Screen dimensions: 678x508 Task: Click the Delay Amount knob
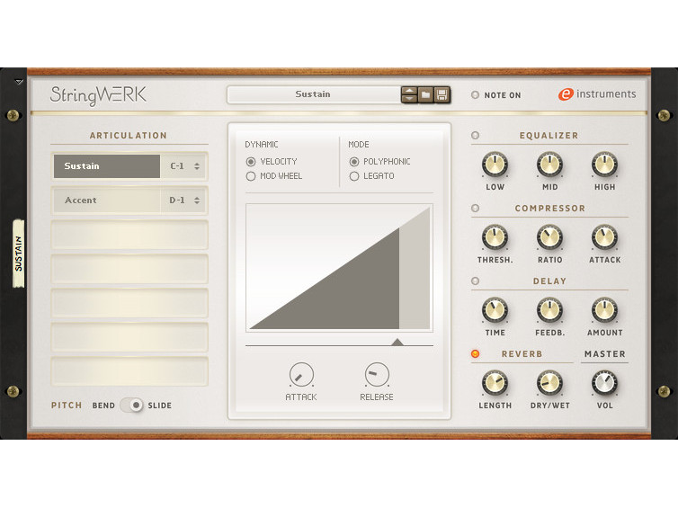(604, 310)
